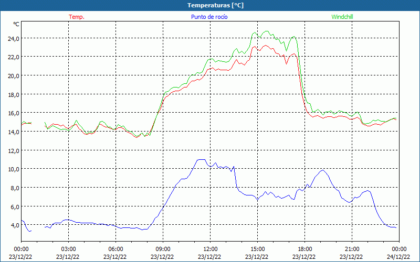Click the 14,0 y-axis value
420x262 pixels.
[14, 132]
